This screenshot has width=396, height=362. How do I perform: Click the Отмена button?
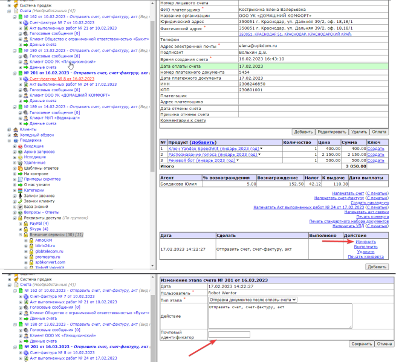click(x=384, y=344)
